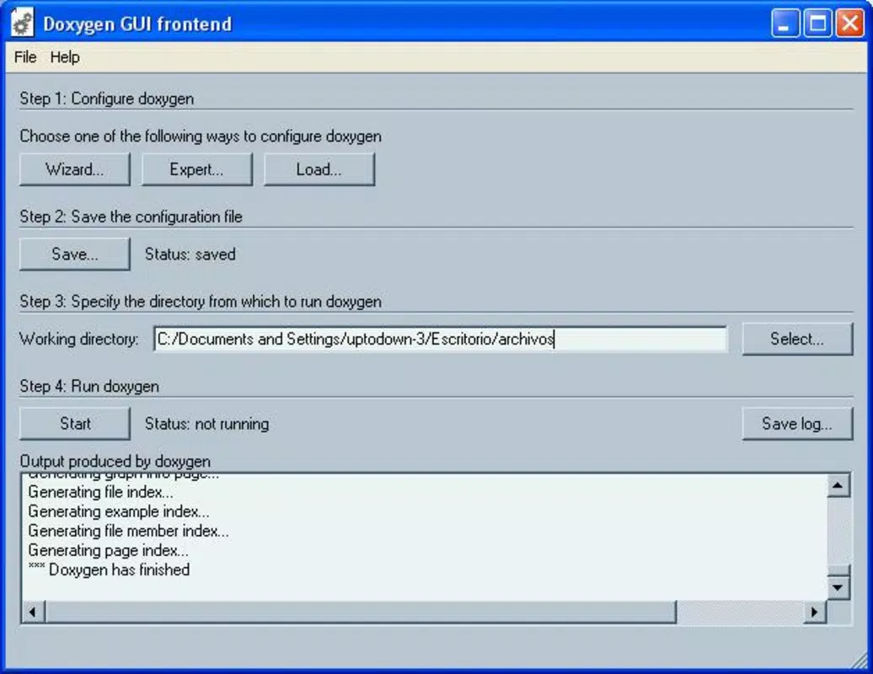Click into the Working directory field
This screenshot has height=674, width=873.
[x=441, y=339]
